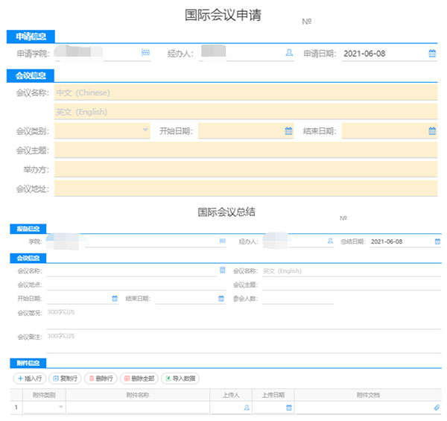
Task: Open calendar icon for 总结日期 2021-06-08
Action: coord(437,241)
